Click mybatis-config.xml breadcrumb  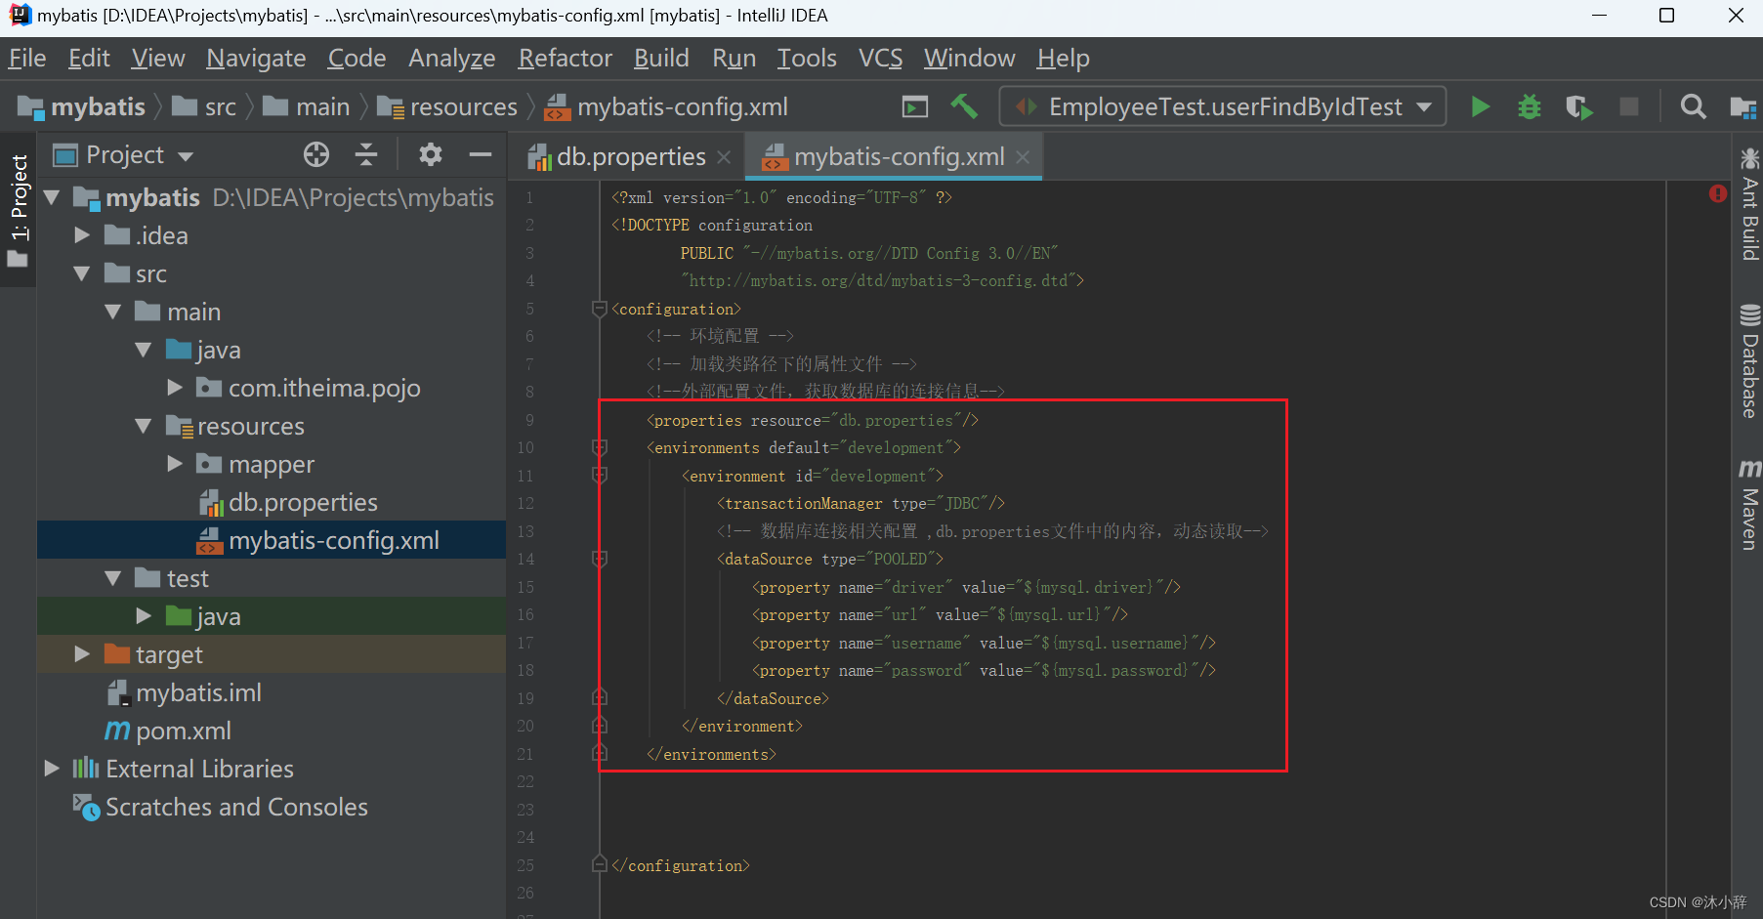(x=666, y=106)
